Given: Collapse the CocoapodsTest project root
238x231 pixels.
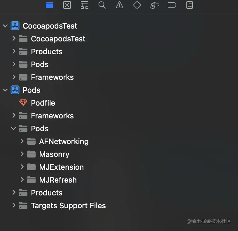Looking at the screenshot, I should tap(5, 26).
